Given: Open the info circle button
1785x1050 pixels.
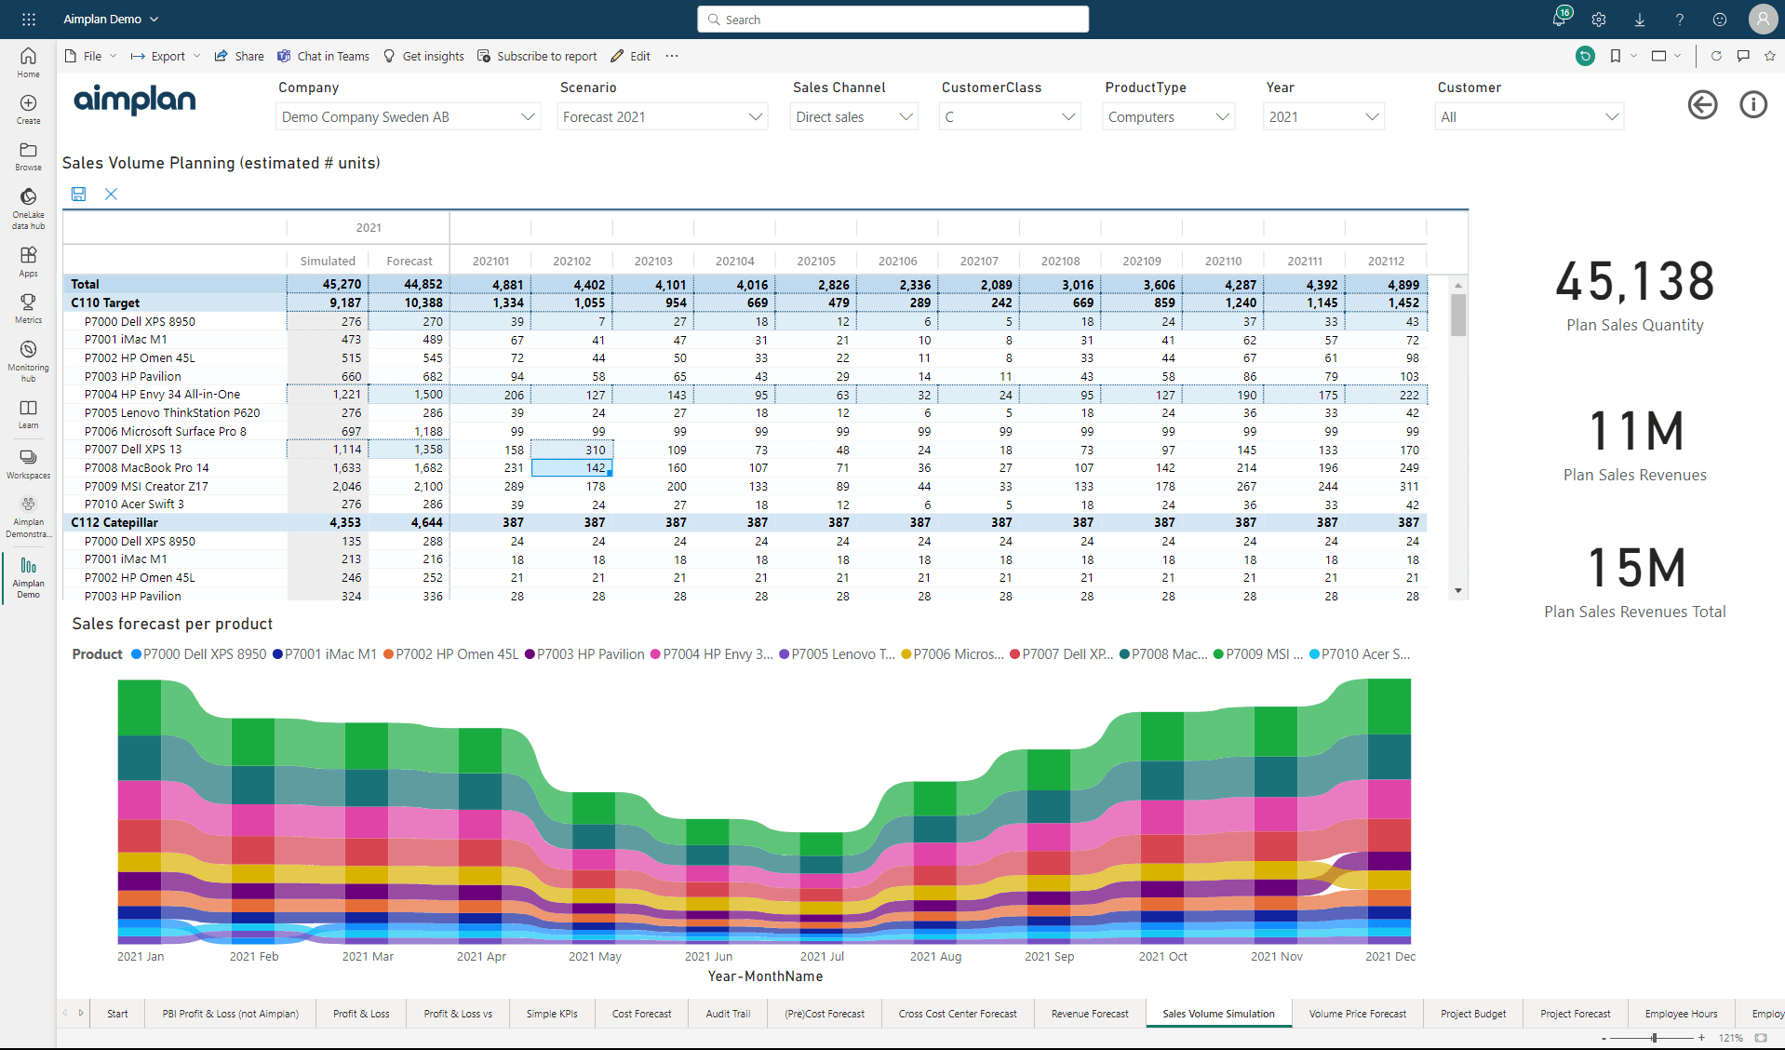Looking at the screenshot, I should [1753, 104].
